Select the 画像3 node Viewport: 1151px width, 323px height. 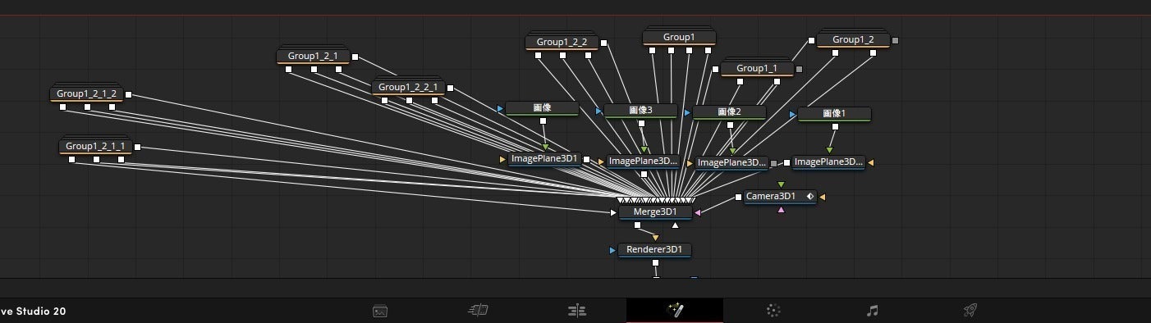click(641, 110)
